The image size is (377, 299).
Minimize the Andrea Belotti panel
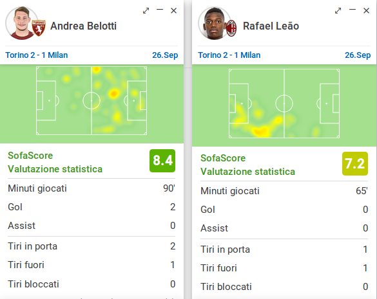[x=160, y=10]
